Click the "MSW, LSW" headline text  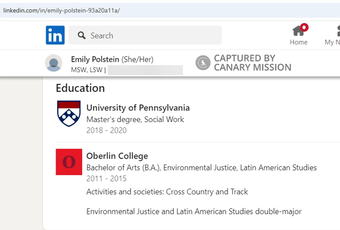(87, 70)
